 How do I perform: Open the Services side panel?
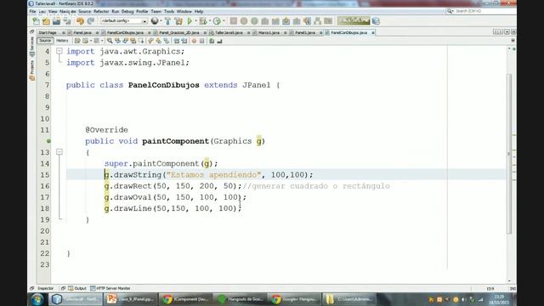pos(32,47)
